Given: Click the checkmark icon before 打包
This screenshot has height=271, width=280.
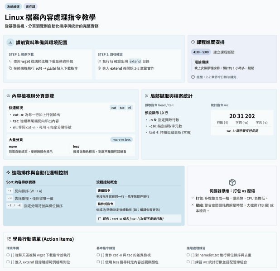Looking at the screenshot, I should (x=193, y=198).
